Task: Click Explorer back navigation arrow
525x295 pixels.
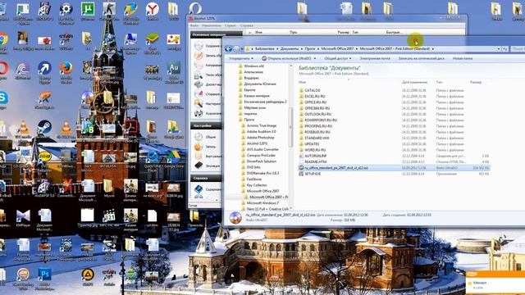Action: (x=228, y=49)
